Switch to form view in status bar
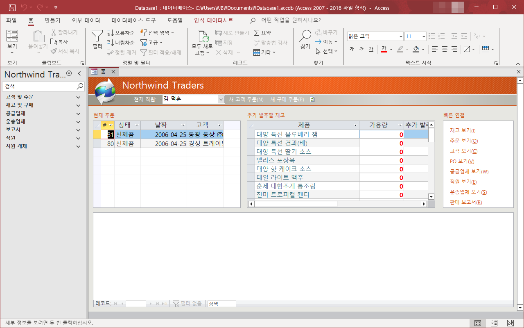Screen dimensions: 524x328 pos(478,323)
